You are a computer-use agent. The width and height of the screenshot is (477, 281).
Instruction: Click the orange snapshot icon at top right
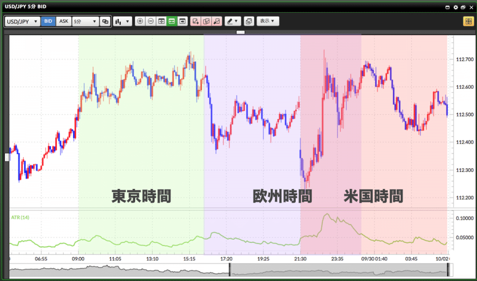tap(469, 21)
